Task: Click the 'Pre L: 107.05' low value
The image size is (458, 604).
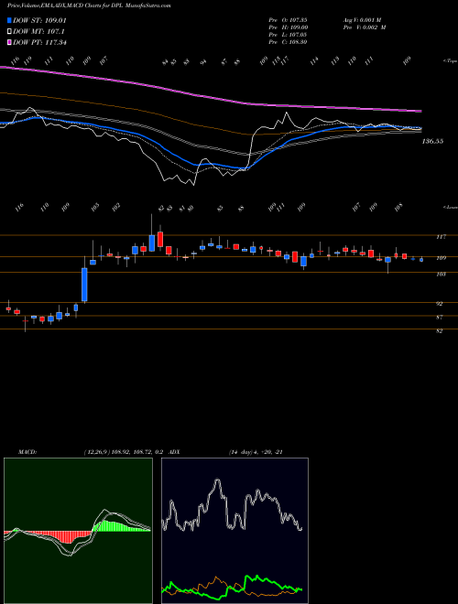Action: click(288, 34)
